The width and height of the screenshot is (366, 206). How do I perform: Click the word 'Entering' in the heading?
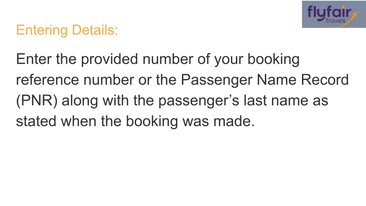coord(42,30)
